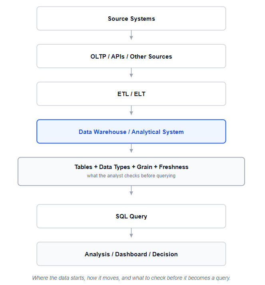Click the word 'Freshness' in the diagram

(174, 167)
